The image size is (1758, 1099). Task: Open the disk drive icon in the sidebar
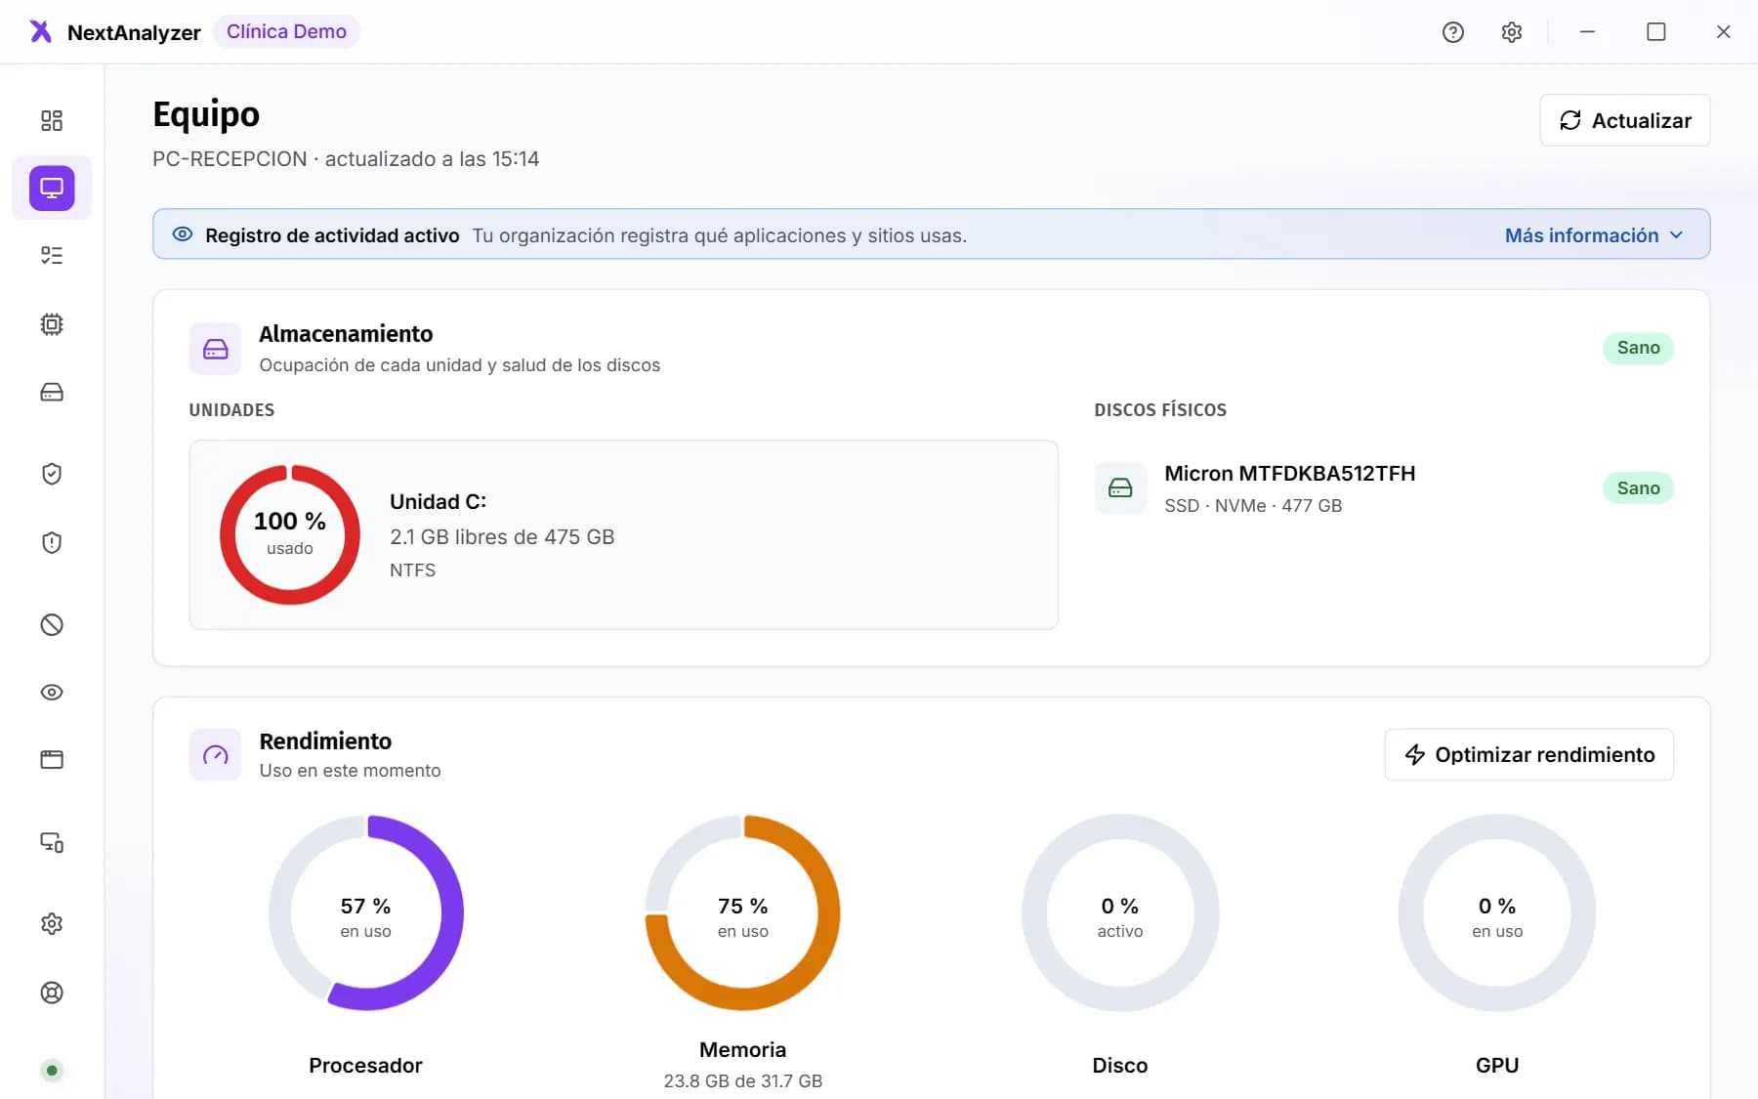click(x=52, y=392)
